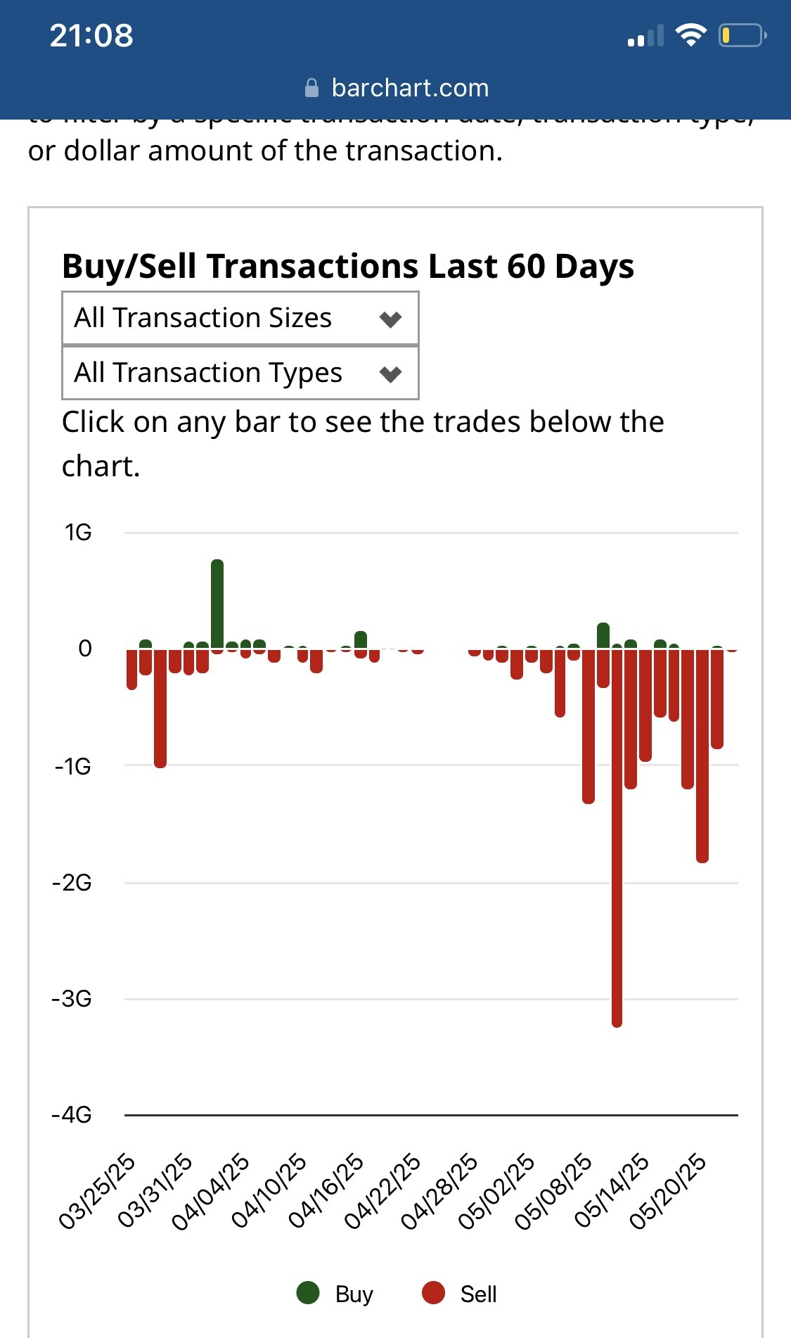The height and width of the screenshot is (1338, 791).
Task: Tap the cellular signal bars icon
Action: tap(645, 36)
